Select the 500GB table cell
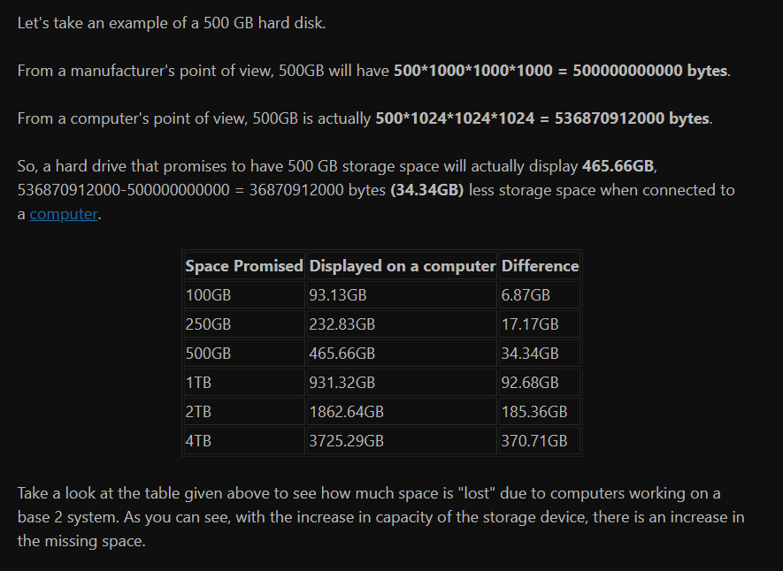Image resolution: width=783 pixels, height=571 pixels. click(244, 353)
